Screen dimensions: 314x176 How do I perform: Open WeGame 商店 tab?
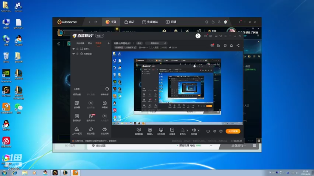tap(130, 22)
